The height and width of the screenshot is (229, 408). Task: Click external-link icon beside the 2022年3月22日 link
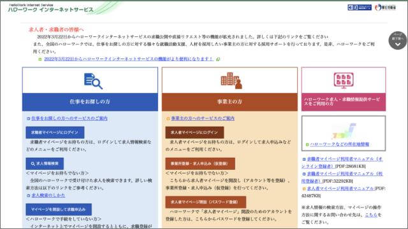(x=218, y=59)
